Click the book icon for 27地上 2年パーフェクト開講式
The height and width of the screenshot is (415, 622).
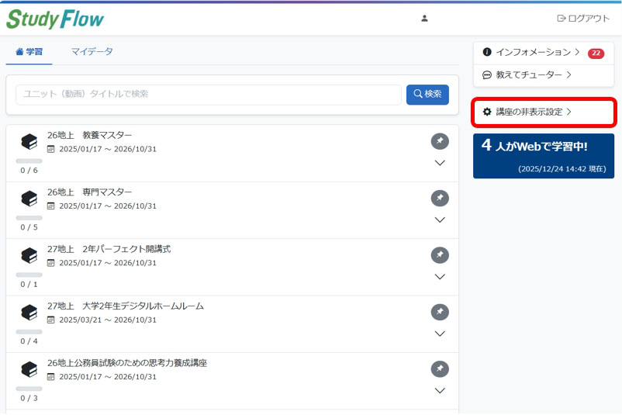point(29,256)
